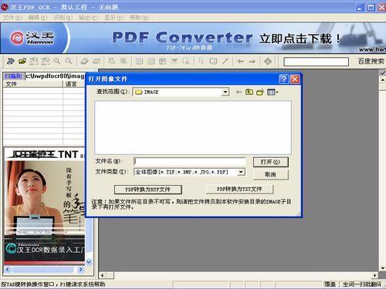Viewport: 386px width, 289px height.
Task: Click the speech-bubble shaped toolbar icon
Action: point(213,62)
